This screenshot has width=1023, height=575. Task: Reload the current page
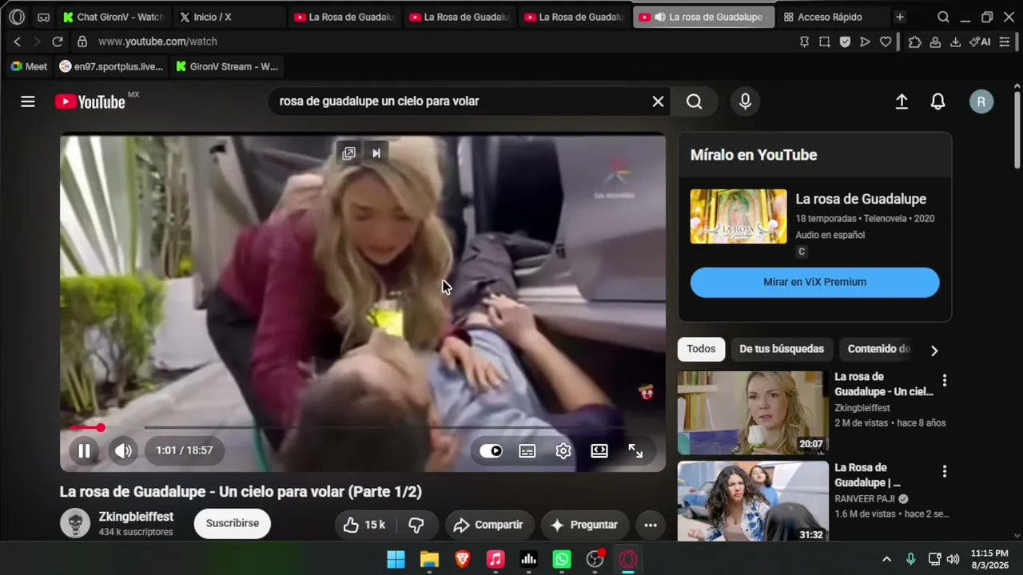(58, 42)
